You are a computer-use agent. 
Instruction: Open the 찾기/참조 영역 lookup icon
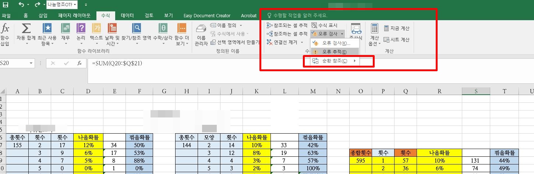[137, 28]
